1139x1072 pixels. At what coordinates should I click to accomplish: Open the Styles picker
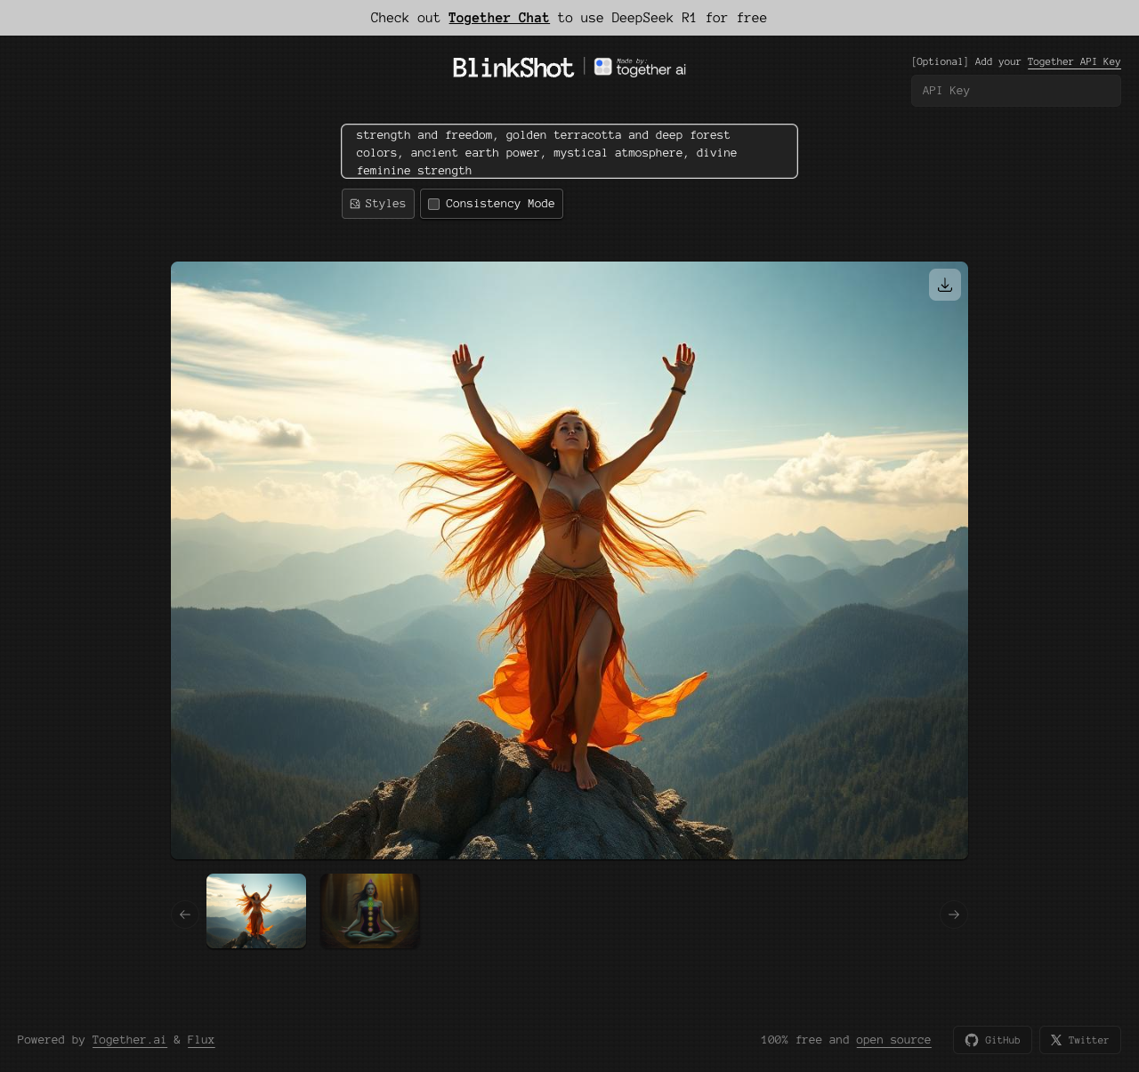coord(378,204)
